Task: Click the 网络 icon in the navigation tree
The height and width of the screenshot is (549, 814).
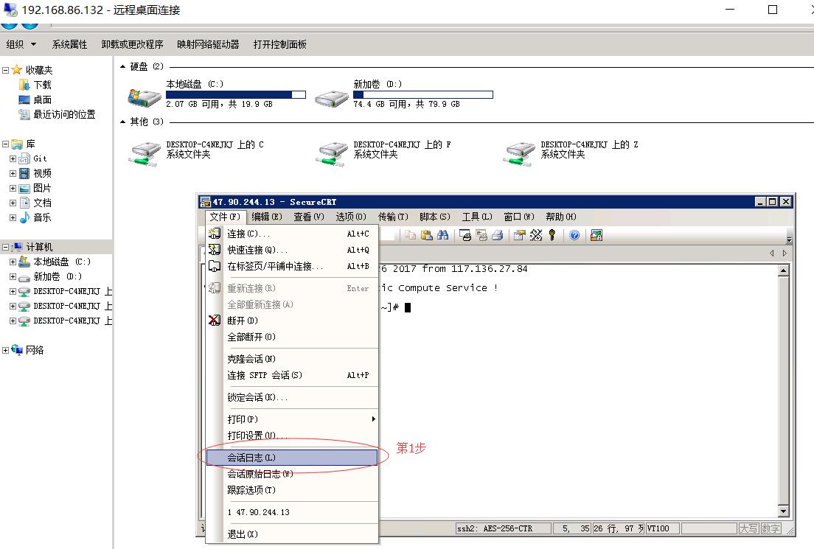Action: [17, 350]
